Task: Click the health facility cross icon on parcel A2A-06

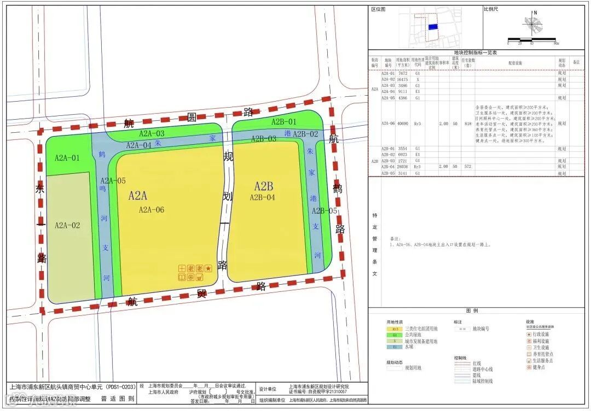Action: pyautogui.click(x=182, y=268)
